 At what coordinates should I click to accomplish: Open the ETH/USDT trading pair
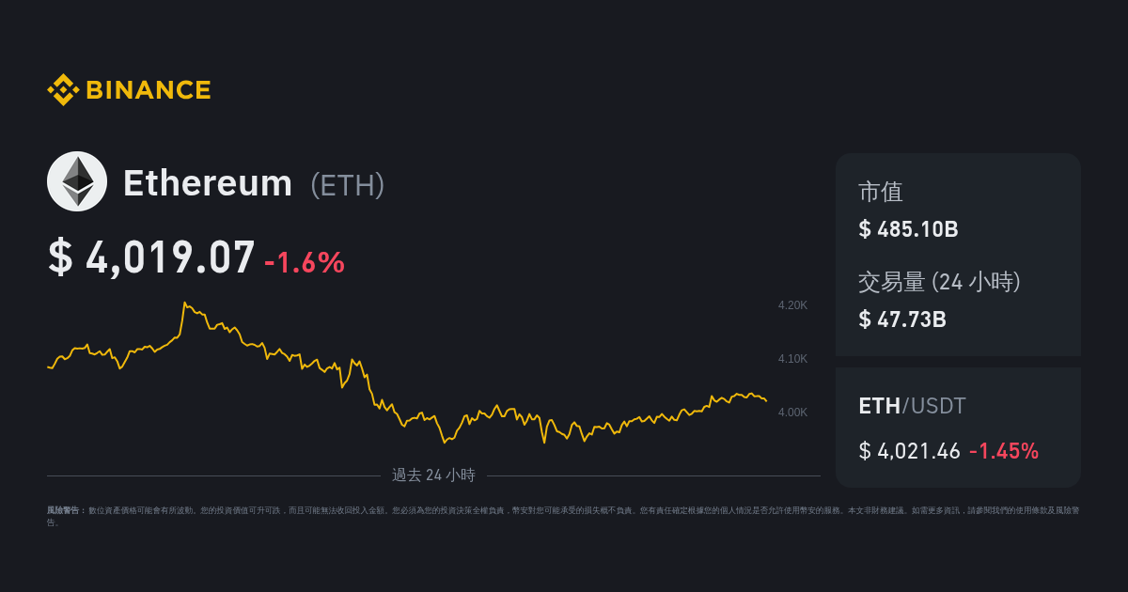[x=912, y=406]
